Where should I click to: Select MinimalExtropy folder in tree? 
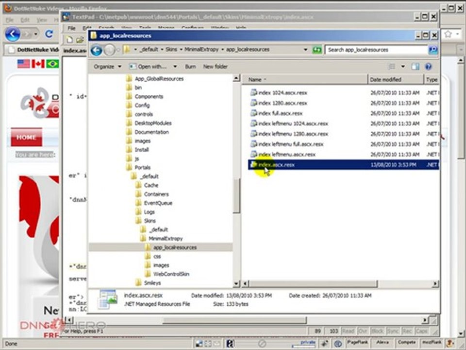161,239
